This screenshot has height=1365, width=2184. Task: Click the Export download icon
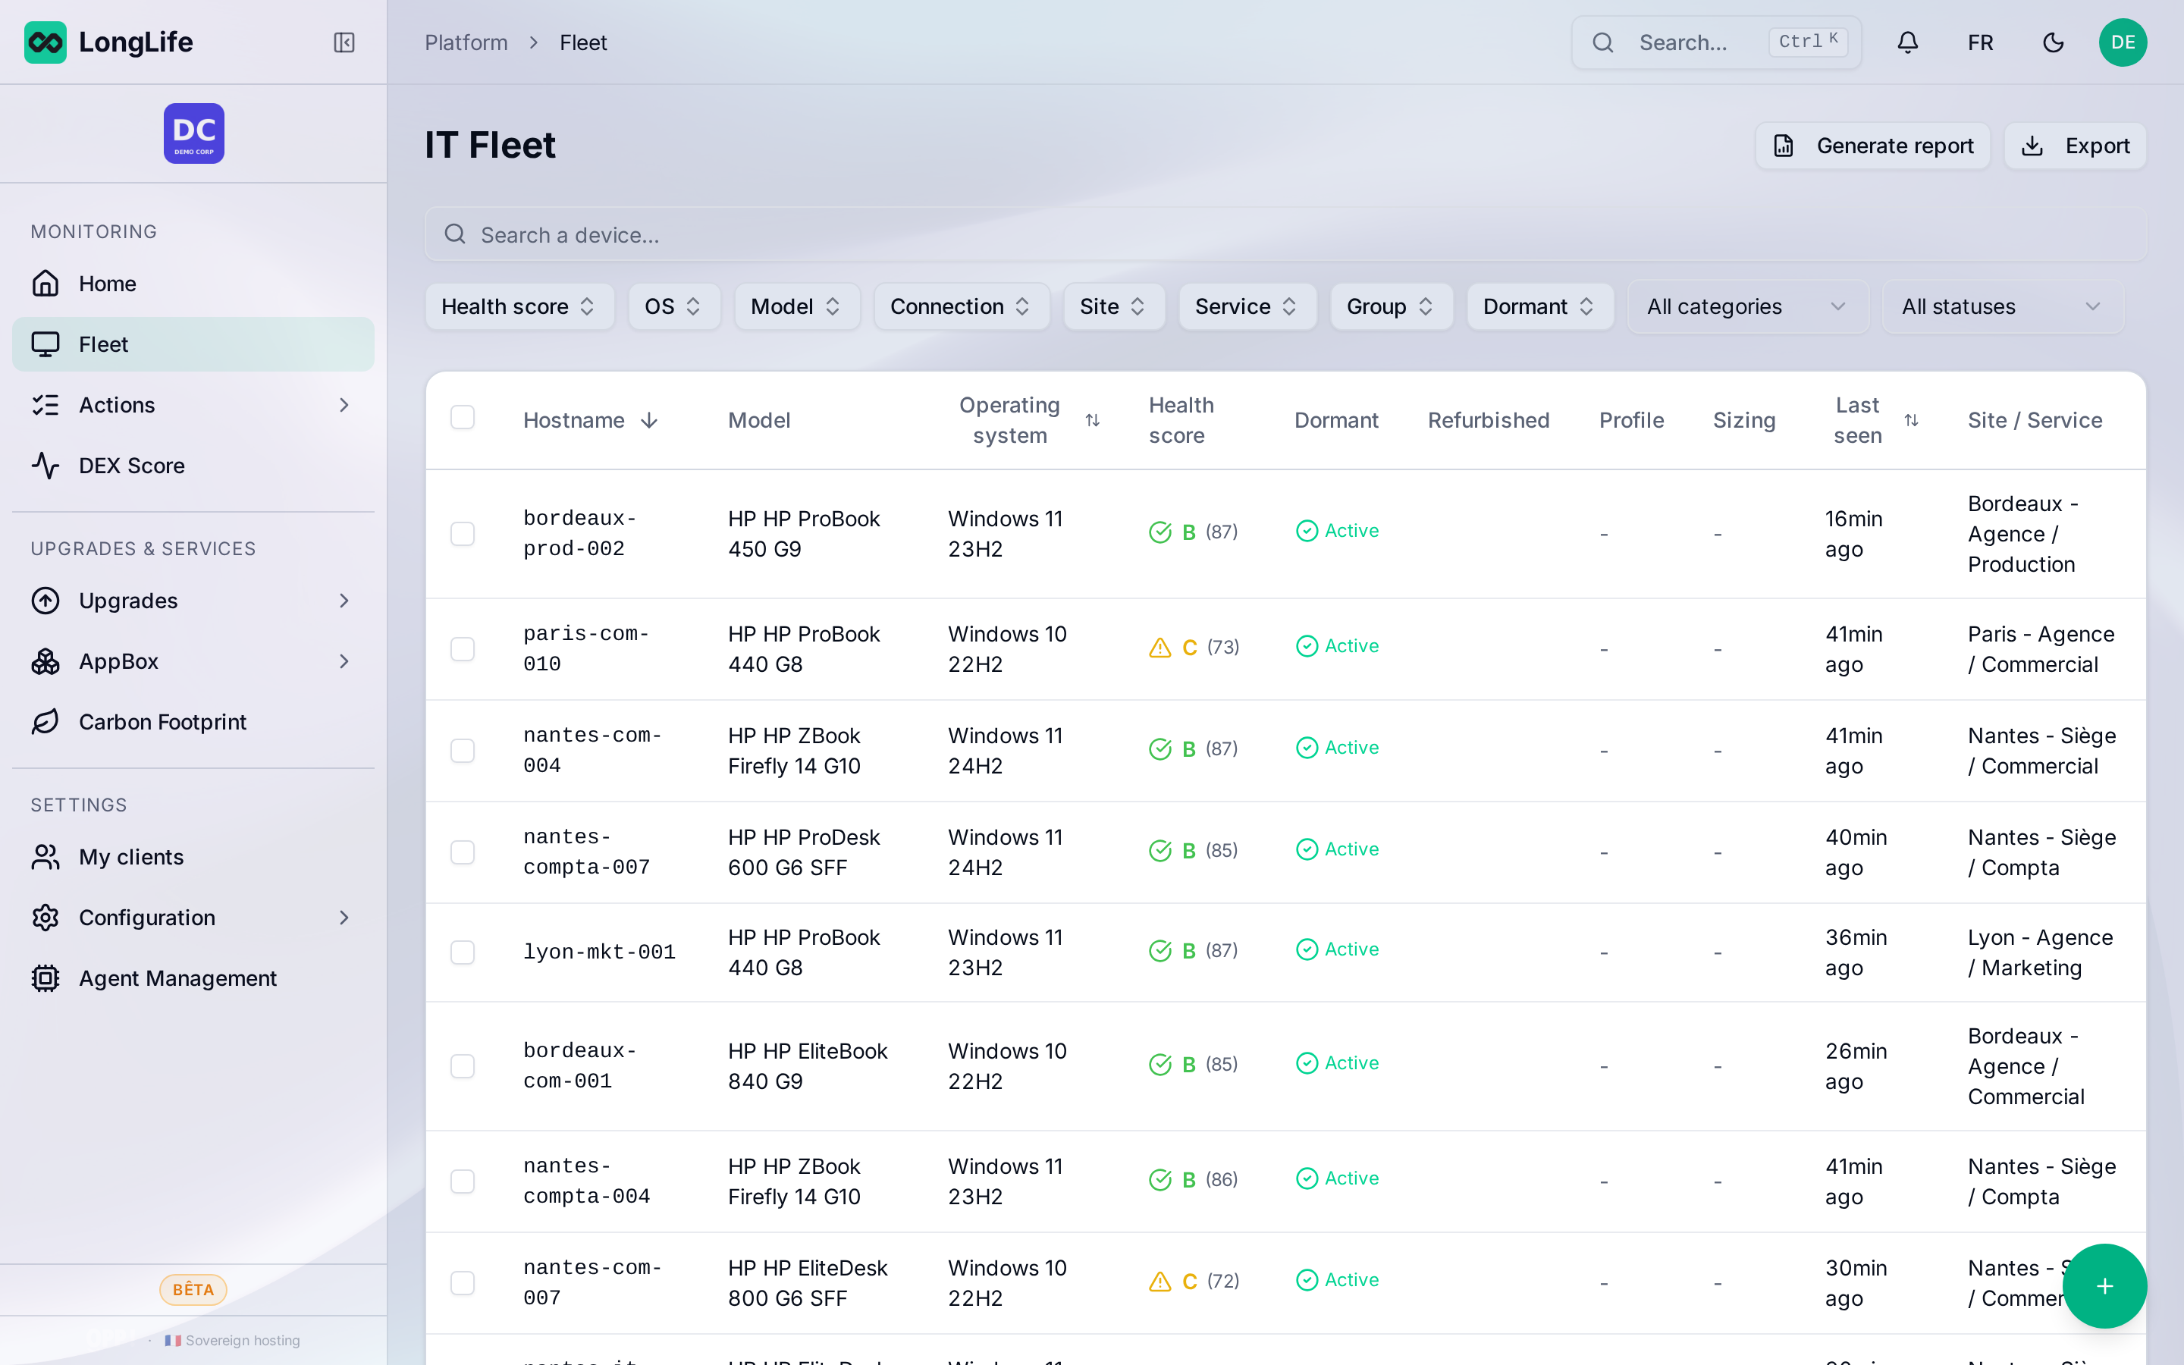click(x=2032, y=146)
